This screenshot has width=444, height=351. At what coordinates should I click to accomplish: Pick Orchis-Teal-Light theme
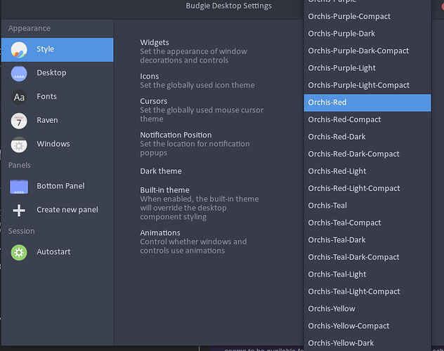367,275
